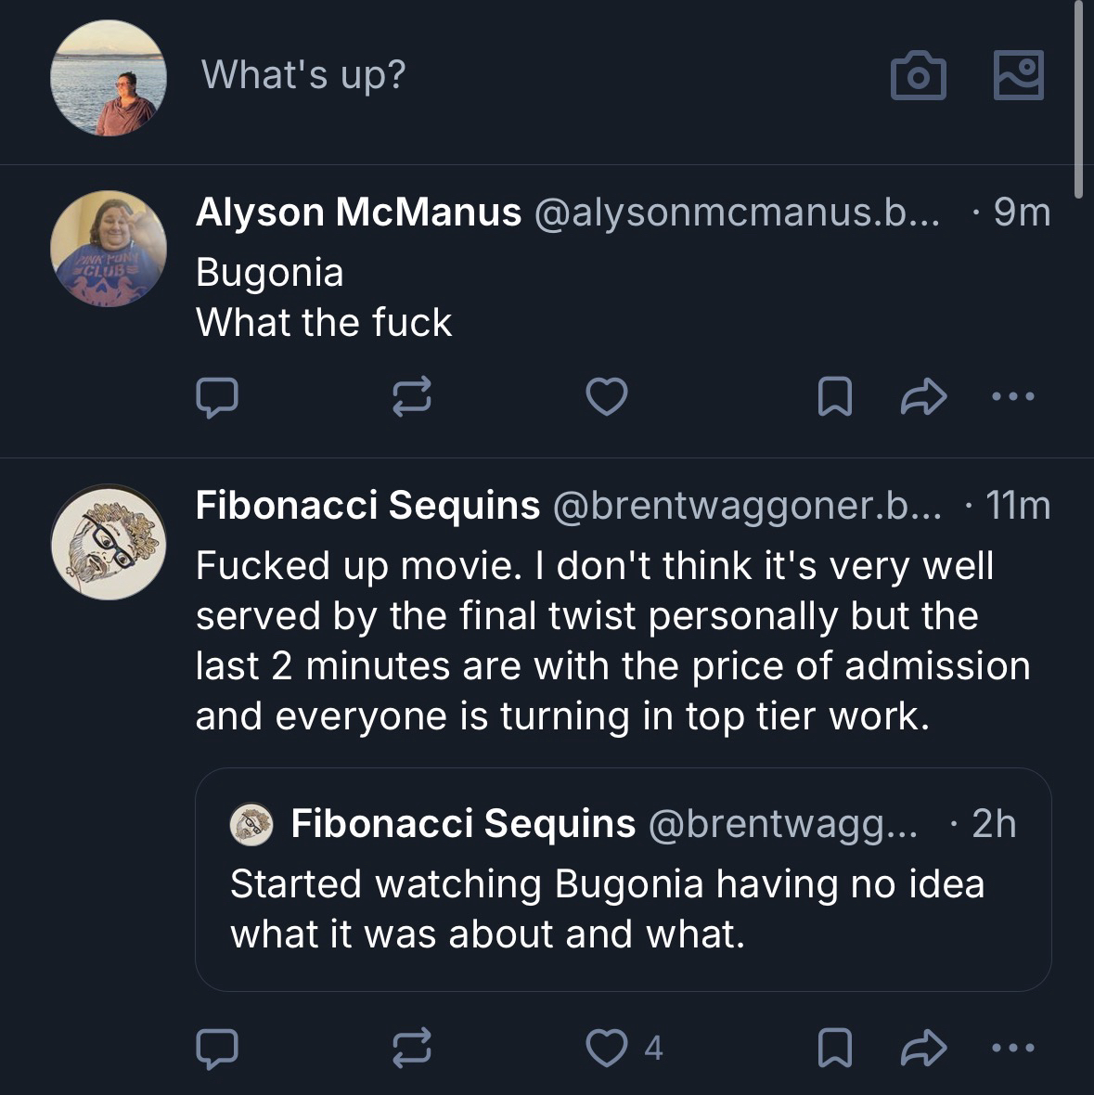
Task: Repost Alyson McManus's Bugonia post
Action: [412, 397]
